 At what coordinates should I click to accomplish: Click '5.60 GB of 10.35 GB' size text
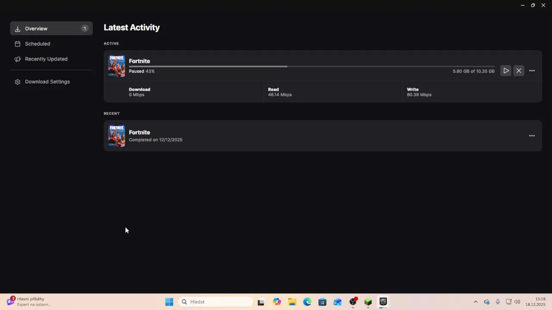click(474, 71)
